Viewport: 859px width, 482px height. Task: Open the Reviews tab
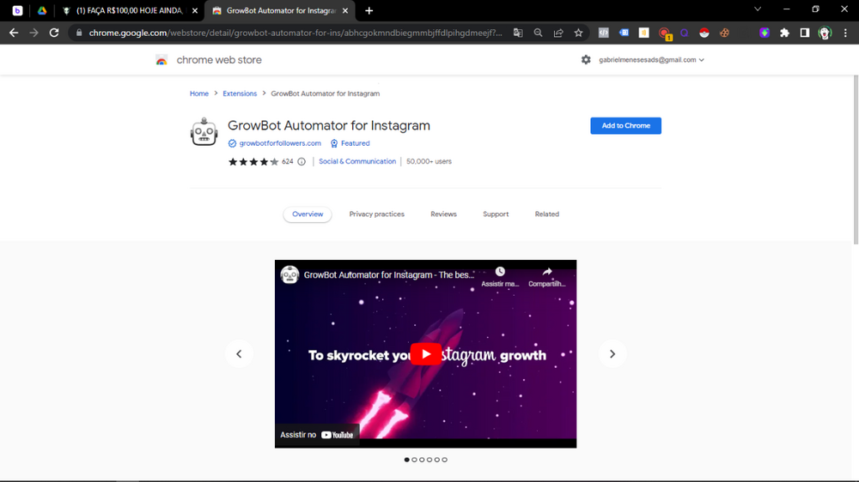[443, 214]
